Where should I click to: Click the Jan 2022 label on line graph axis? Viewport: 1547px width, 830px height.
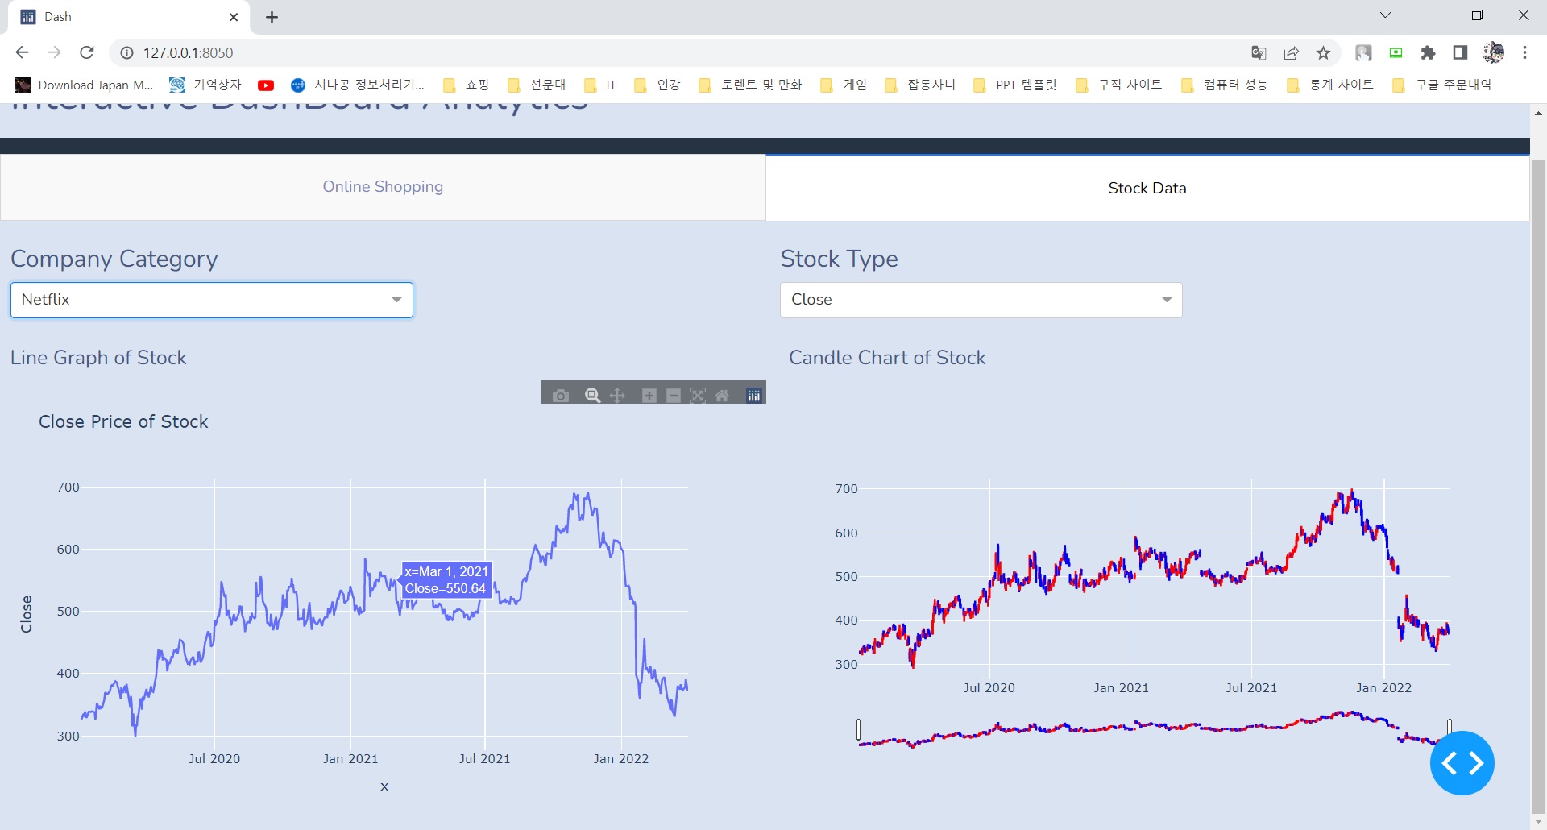point(621,758)
